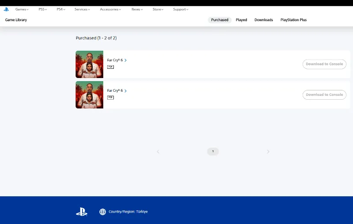This screenshot has width=353, height=224.
Task: Click the Far Cry 6 PS4 cover thumbnail
Action: click(90, 64)
